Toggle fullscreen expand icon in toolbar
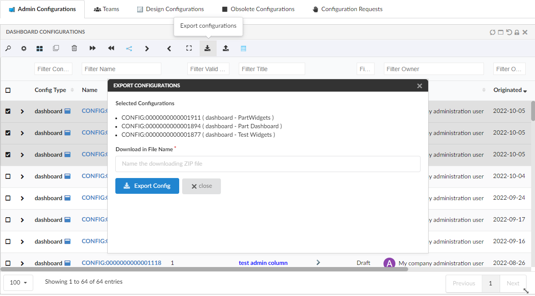The image size is (535, 296). 189,49
